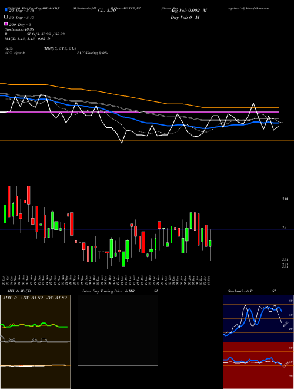Click the 'CL: 3.10' closing price label

pyautogui.click(x=107, y=11)
